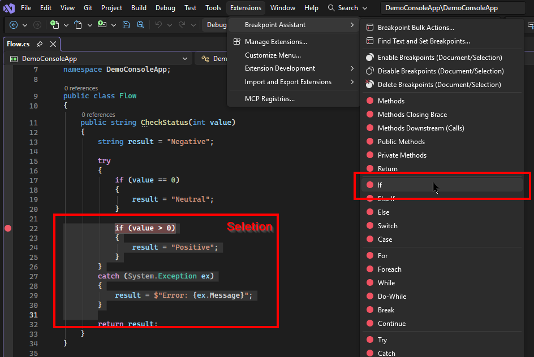Click the CheckStatus method name in code
Screen dimensions: 534x357
(x=165, y=123)
